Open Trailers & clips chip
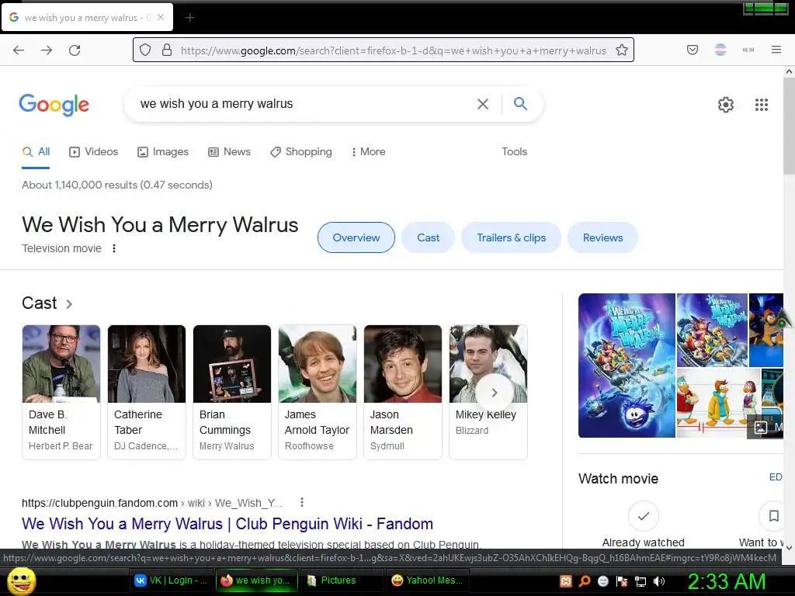 click(511, 237)
